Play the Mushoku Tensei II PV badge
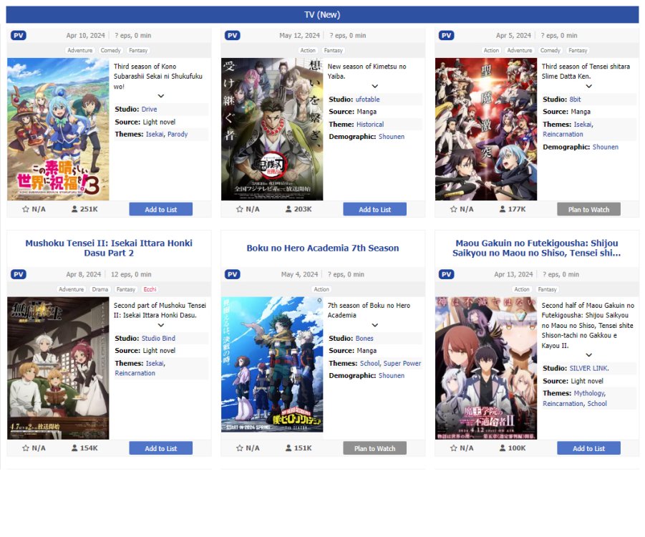 [x=19, y=274]
